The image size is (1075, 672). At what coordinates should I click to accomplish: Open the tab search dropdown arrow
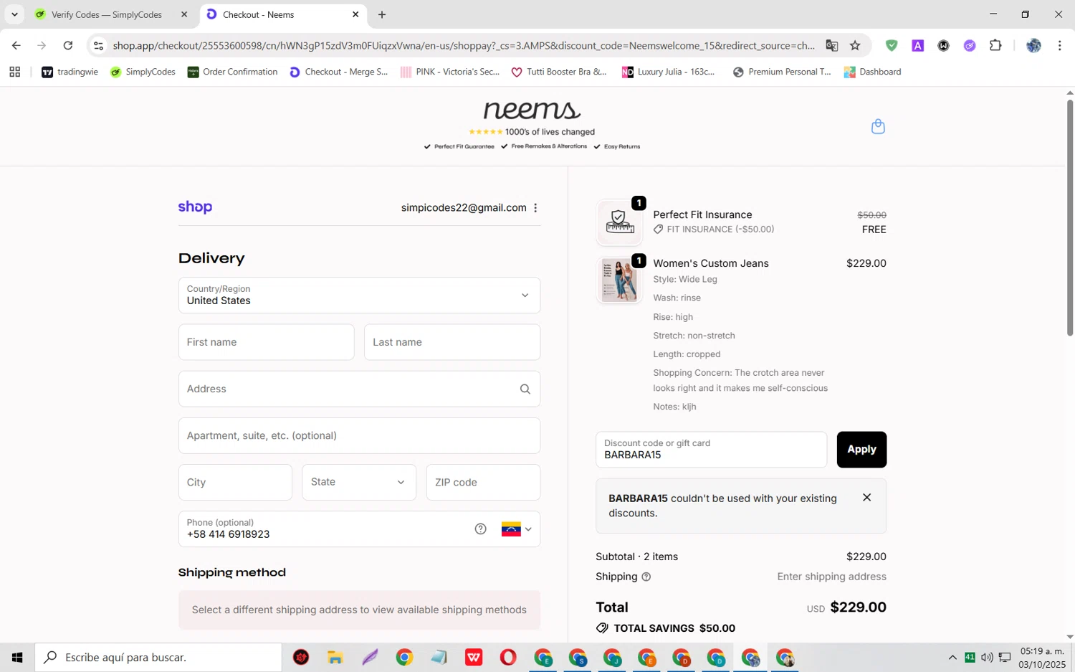14,14
